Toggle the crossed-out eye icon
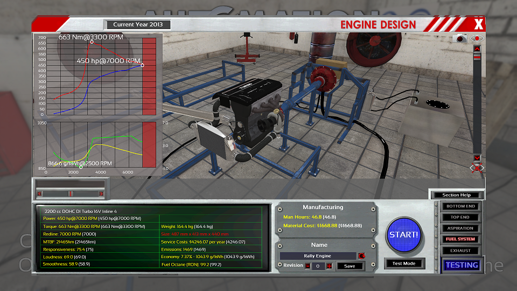This screenshot has width=517, height=291. pos(477,168)
